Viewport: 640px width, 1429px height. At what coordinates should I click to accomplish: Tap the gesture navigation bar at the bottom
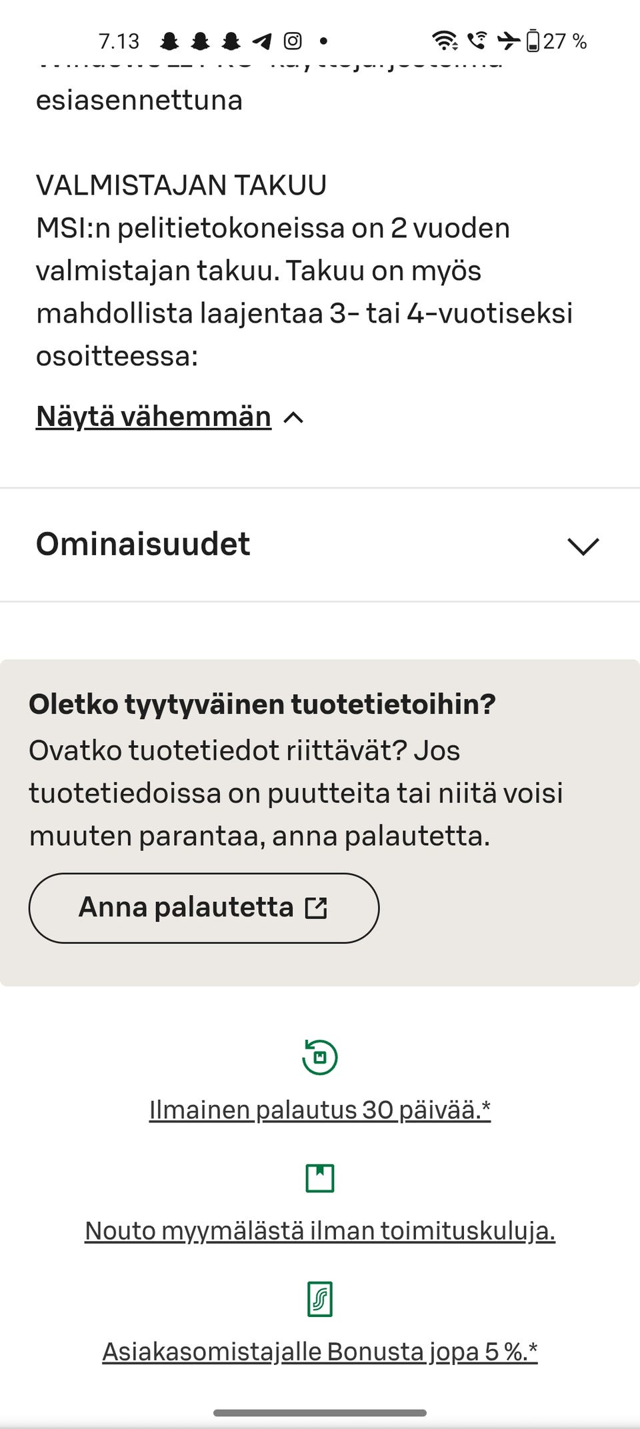point(319,1412)
